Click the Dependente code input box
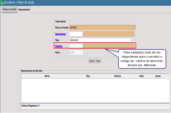This screenshot has width=171, height=113. [x=76, y=34]
